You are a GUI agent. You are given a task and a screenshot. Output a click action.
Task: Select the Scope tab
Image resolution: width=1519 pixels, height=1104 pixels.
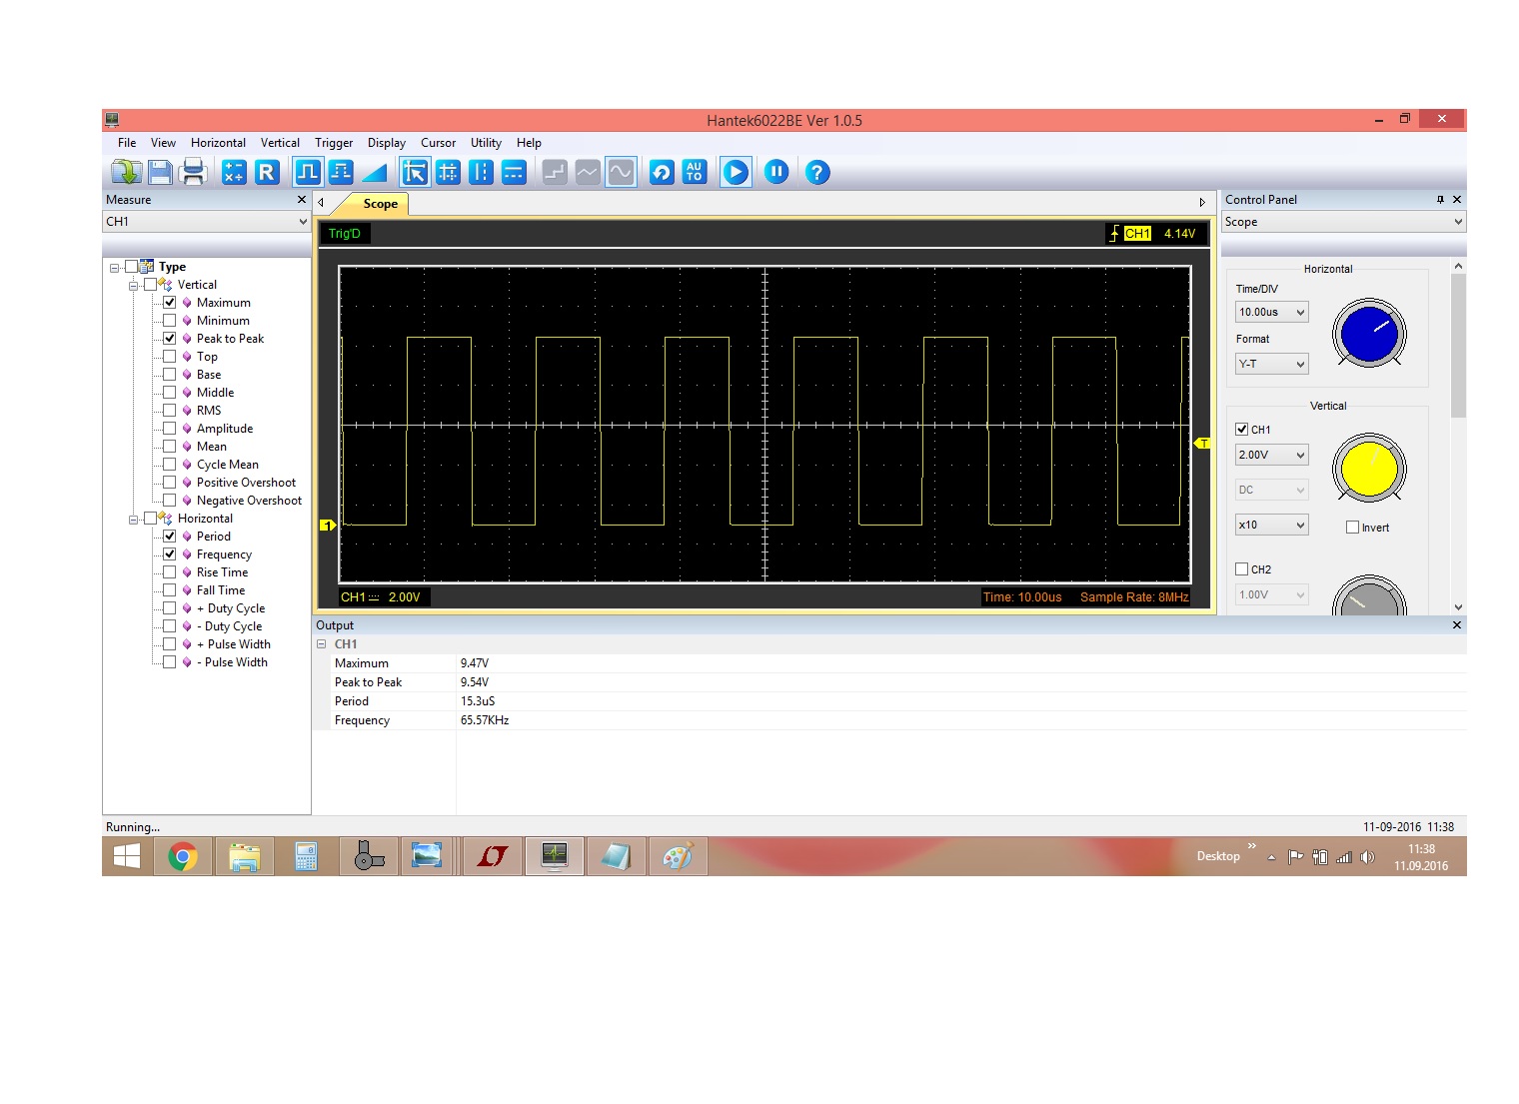380,204
